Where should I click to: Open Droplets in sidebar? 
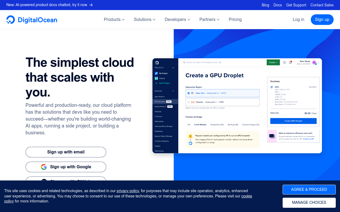[158, 112]
